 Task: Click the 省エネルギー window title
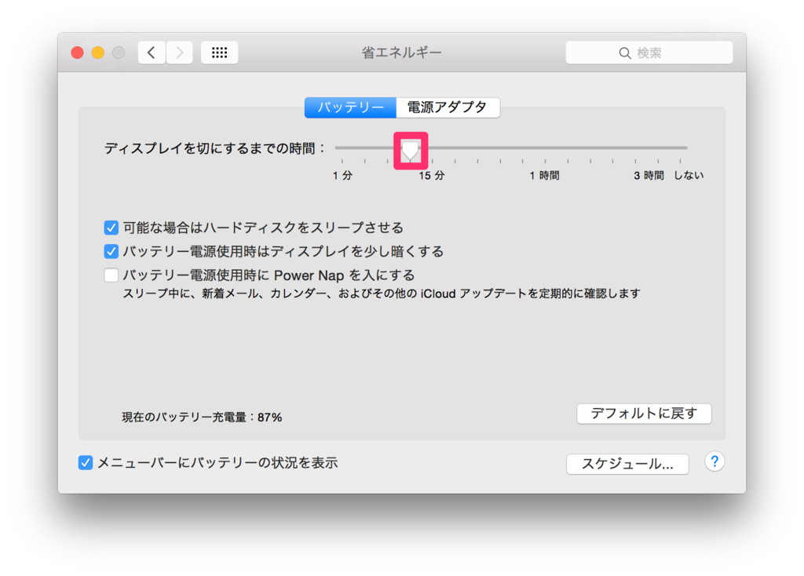(401, 53)
